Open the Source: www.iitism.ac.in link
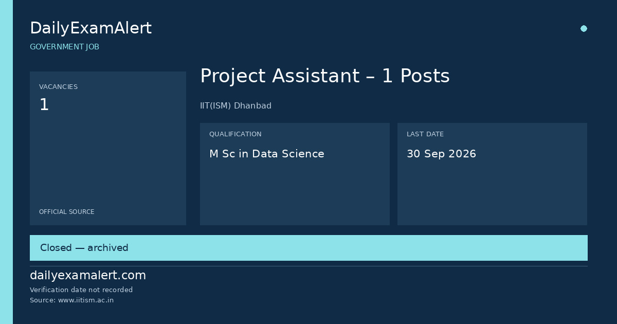The width and height of the screenshot is (617, 324). coord(72,300)
